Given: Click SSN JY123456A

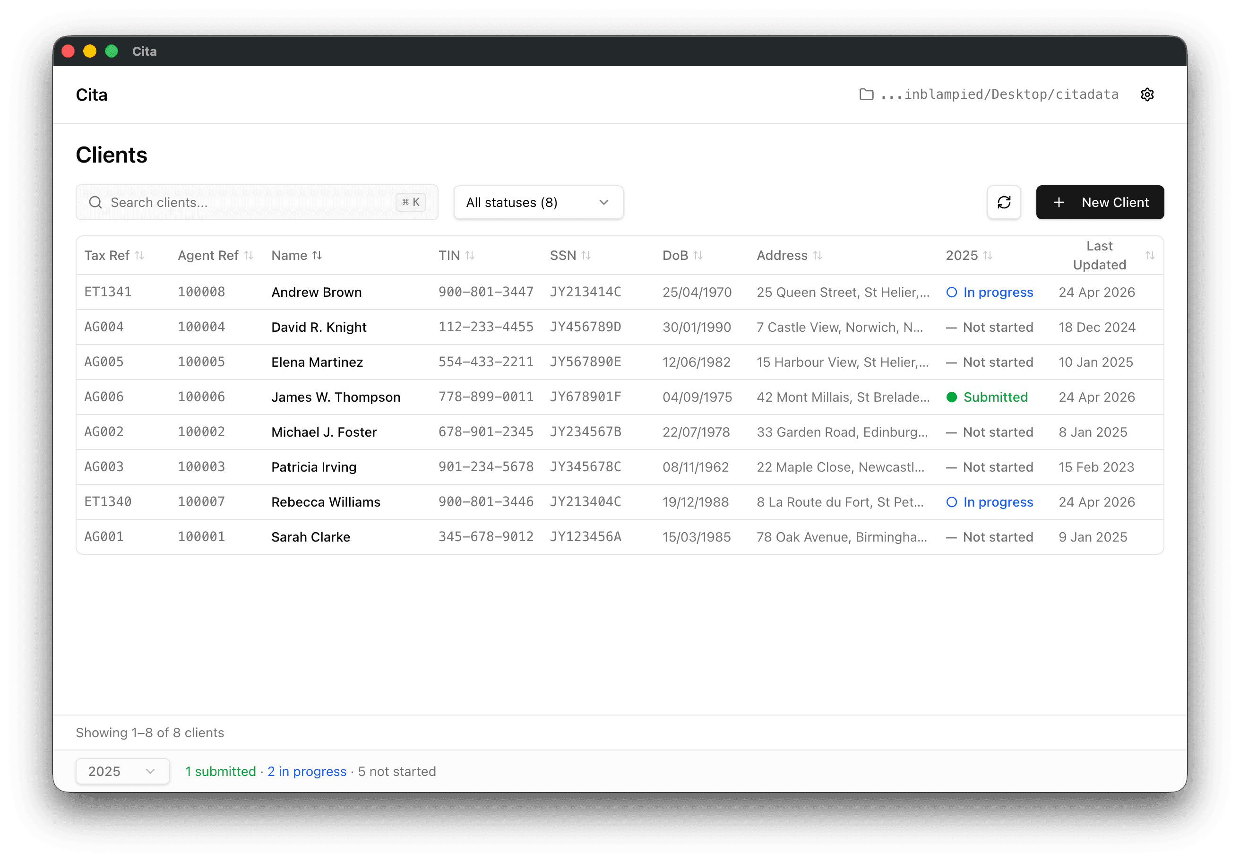Looking at the screenshot, I should [586, 537].
